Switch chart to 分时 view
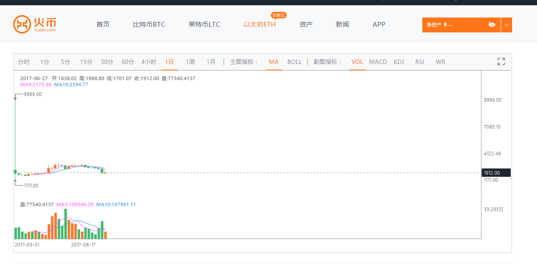The width and height of the screenshot is (537, 264). click(x=24, y=62)
